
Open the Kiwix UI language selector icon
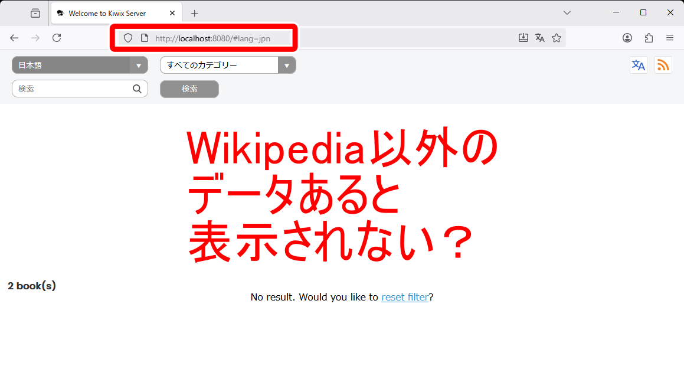[x=638, y=65]
